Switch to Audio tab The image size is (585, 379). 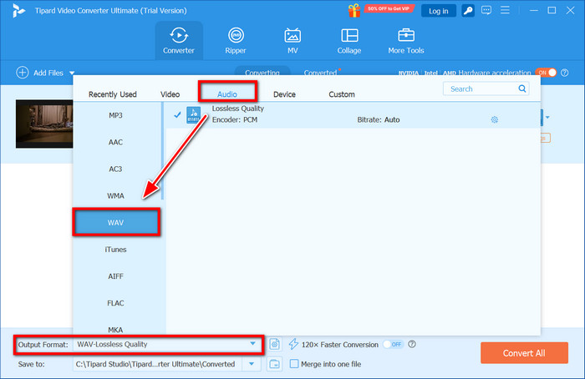pos(227,94)
